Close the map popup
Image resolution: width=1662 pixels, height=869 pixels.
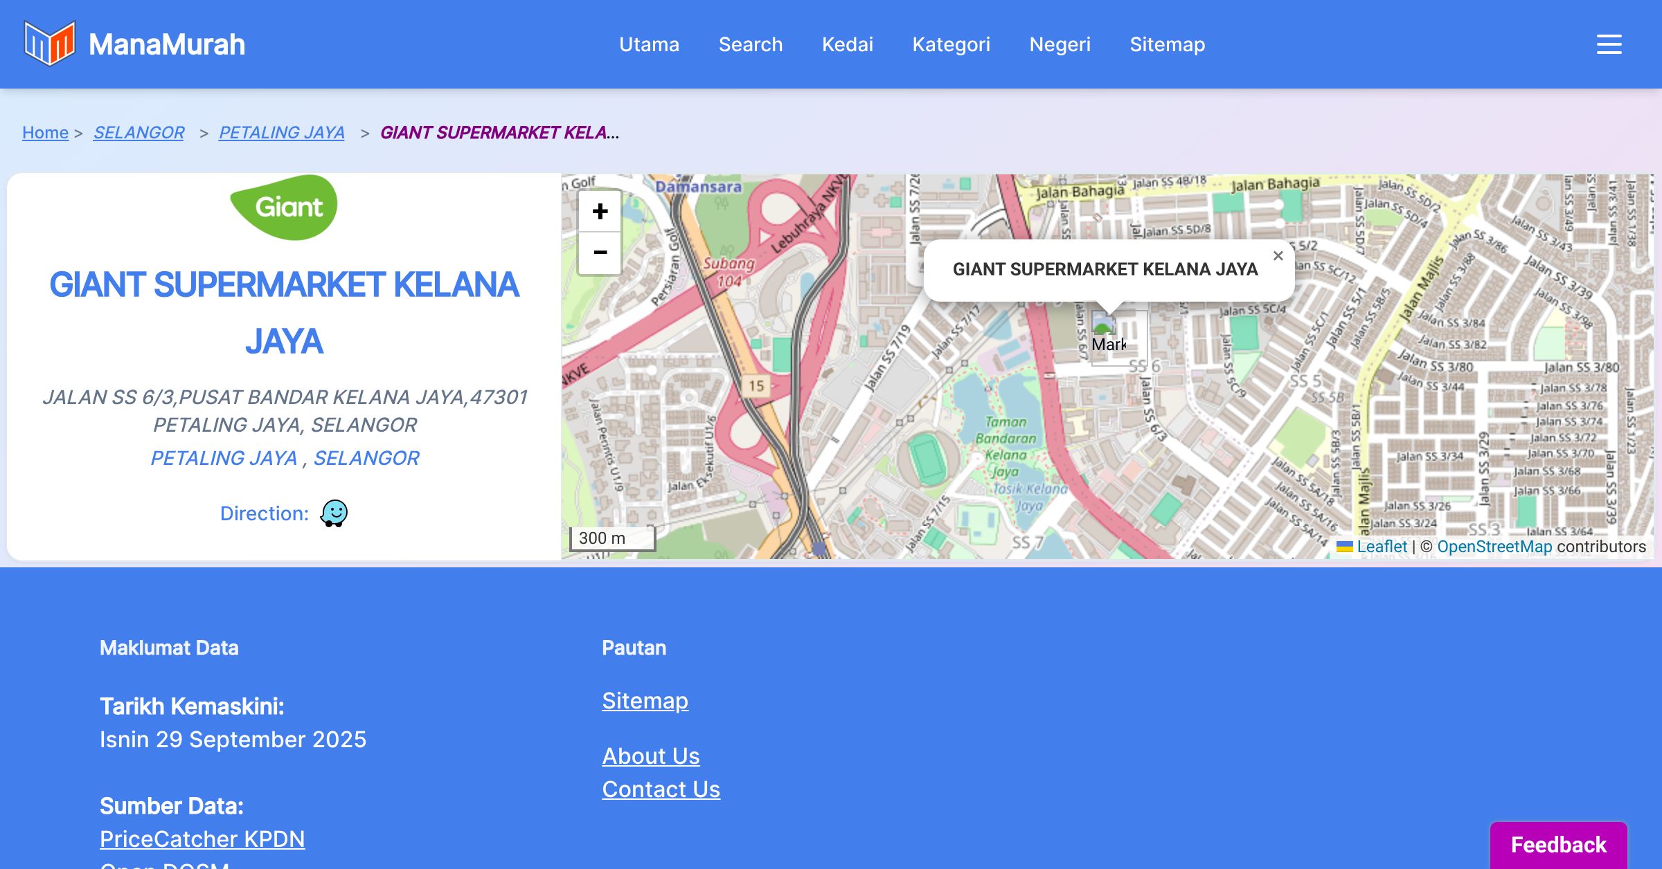1278,256
